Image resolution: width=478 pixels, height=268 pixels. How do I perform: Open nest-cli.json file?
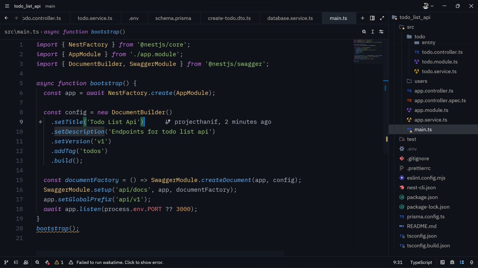click(x=433, y=187)
